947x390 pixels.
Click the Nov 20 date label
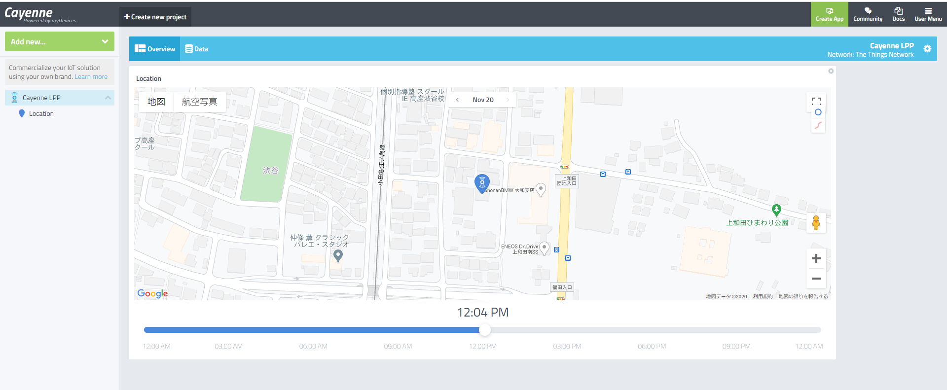click(x=483, y=100)
